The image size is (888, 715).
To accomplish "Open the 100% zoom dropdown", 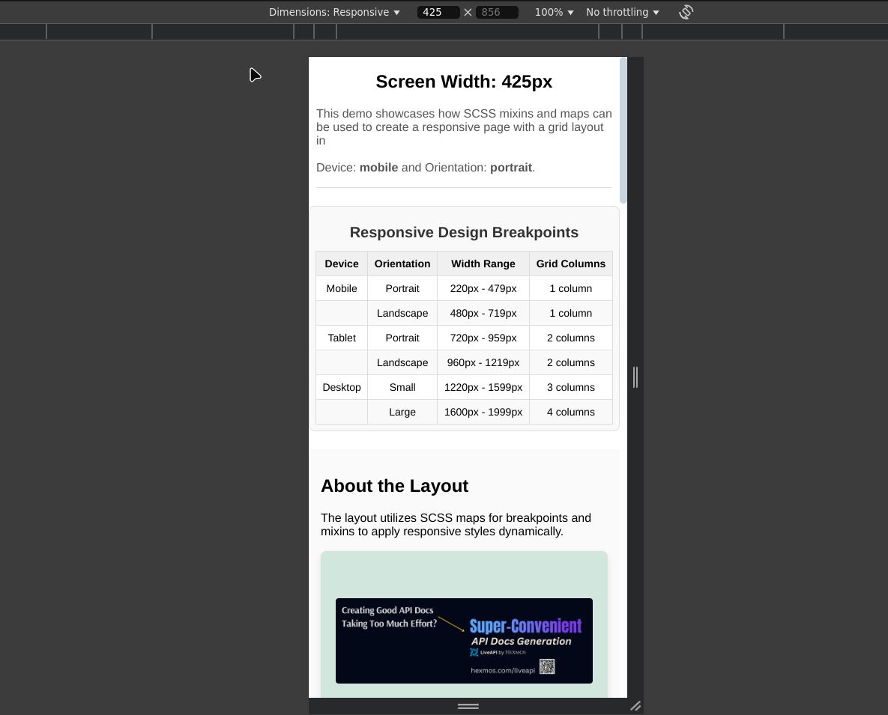I will coord(554,12).
